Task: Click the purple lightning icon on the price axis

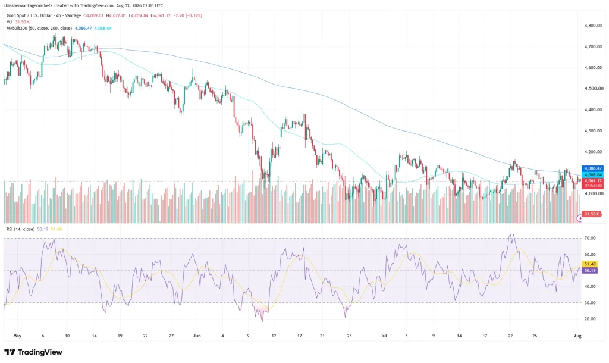Action: coord(579,219)
